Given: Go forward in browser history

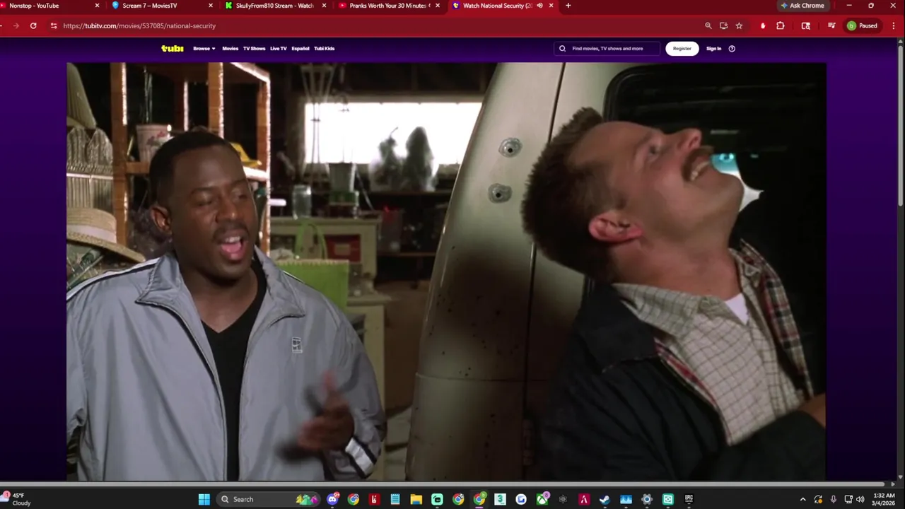Looking at the screenshot, I should click(16, 25).
